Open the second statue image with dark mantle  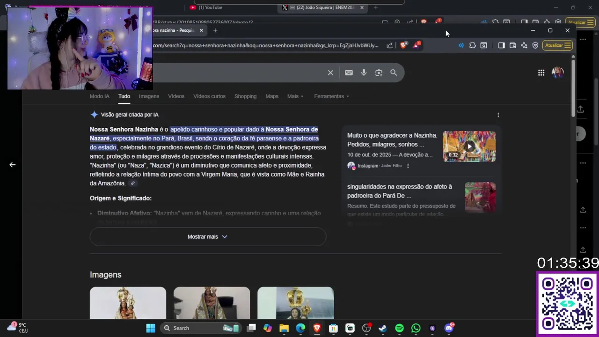tap(212, 303)
